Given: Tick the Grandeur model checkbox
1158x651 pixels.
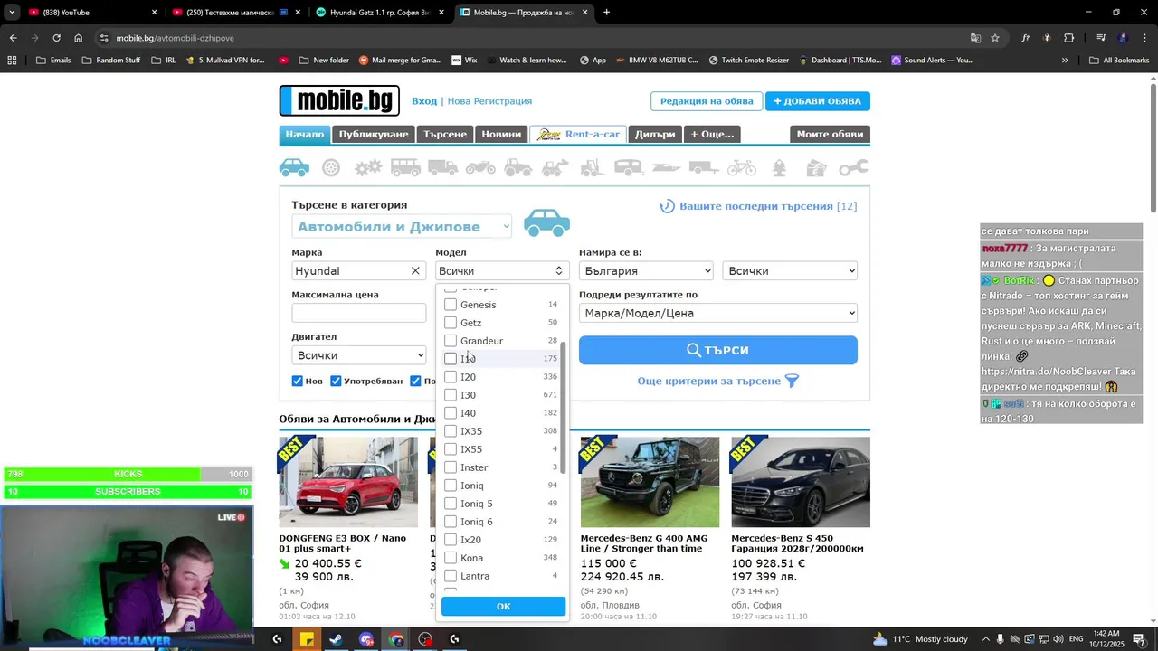Looking at the screenshot, I should point(451,341).
